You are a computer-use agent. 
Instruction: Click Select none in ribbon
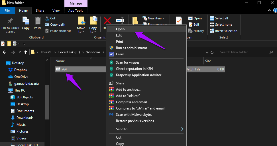pyautogui.click(x=221, y=25)
